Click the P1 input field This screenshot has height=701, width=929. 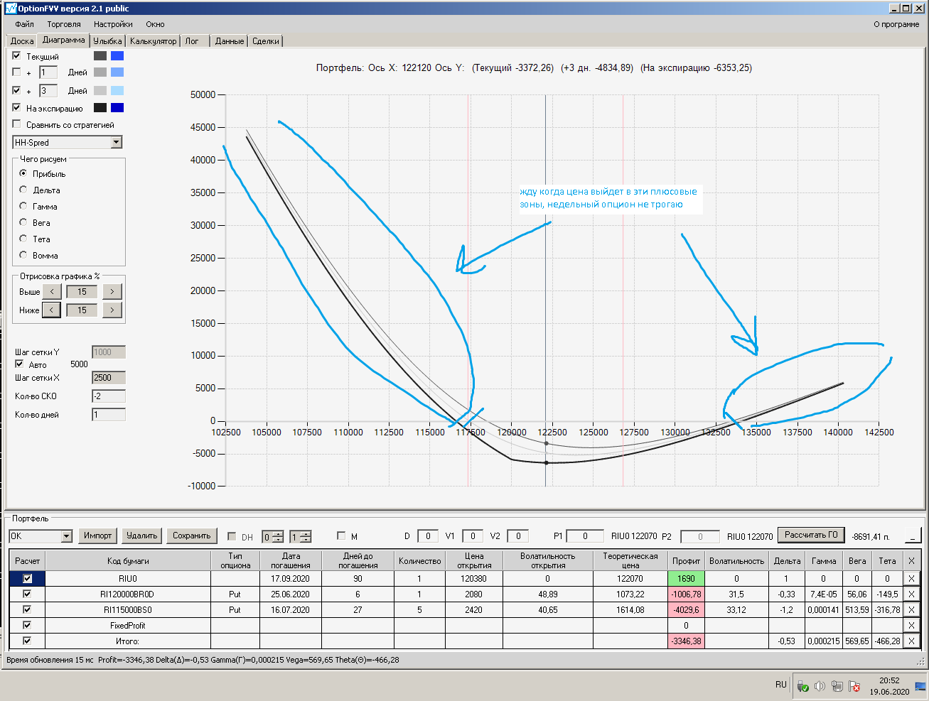pyautogui.click(x=586, y=536)
